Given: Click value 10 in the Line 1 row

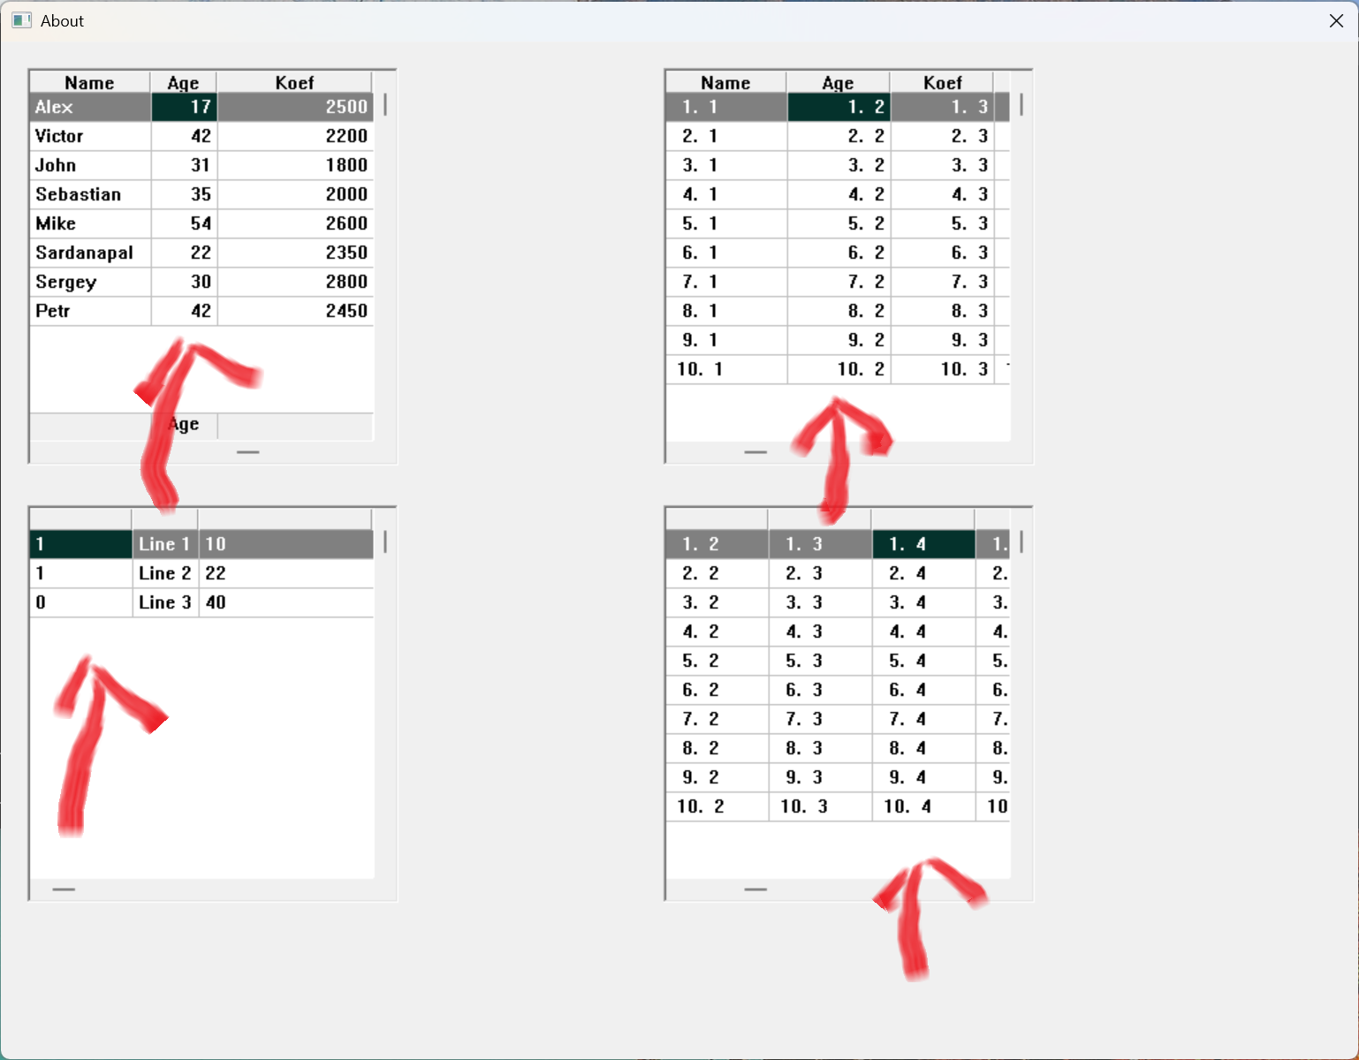Looking at the screenshot, I should [x=286, y=544].
